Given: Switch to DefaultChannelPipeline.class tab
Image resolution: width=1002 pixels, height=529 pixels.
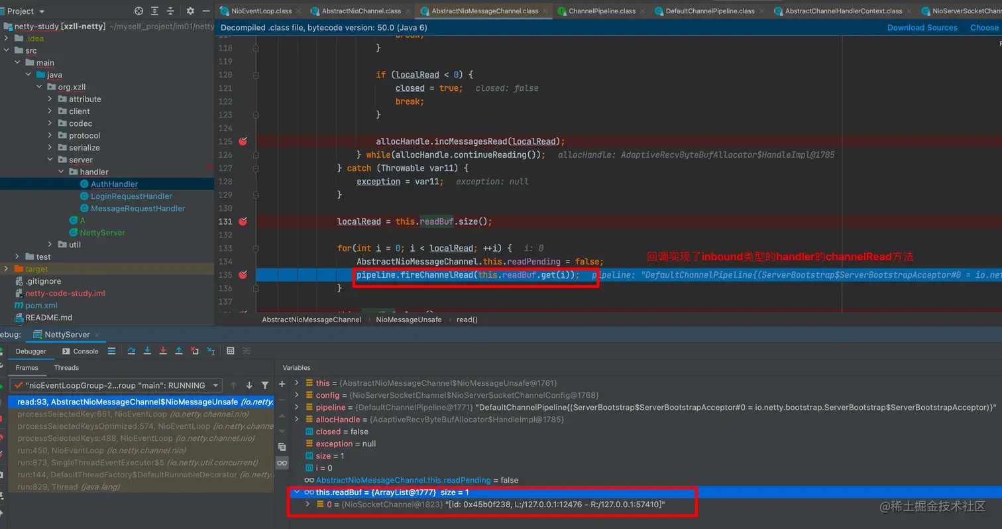Looking at the screenshot, I should click(709, 11).
